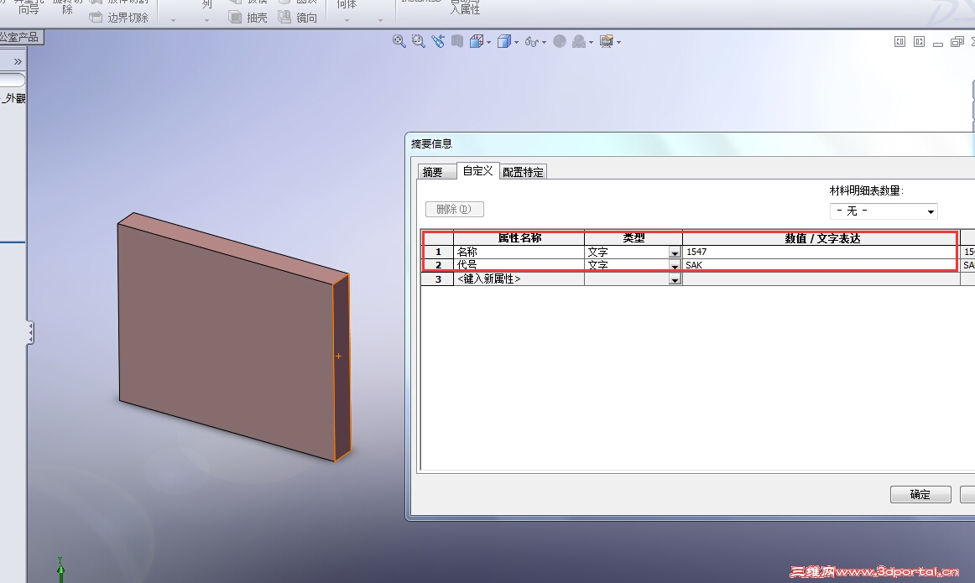Select row header number 1
The width and height of the screenshot is (975, 583).
click(x=438, y=252)
